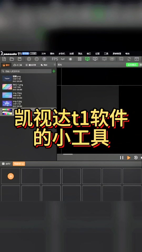Click the material name search field
This screenshot has width=142, height=252.
point(26,71)
